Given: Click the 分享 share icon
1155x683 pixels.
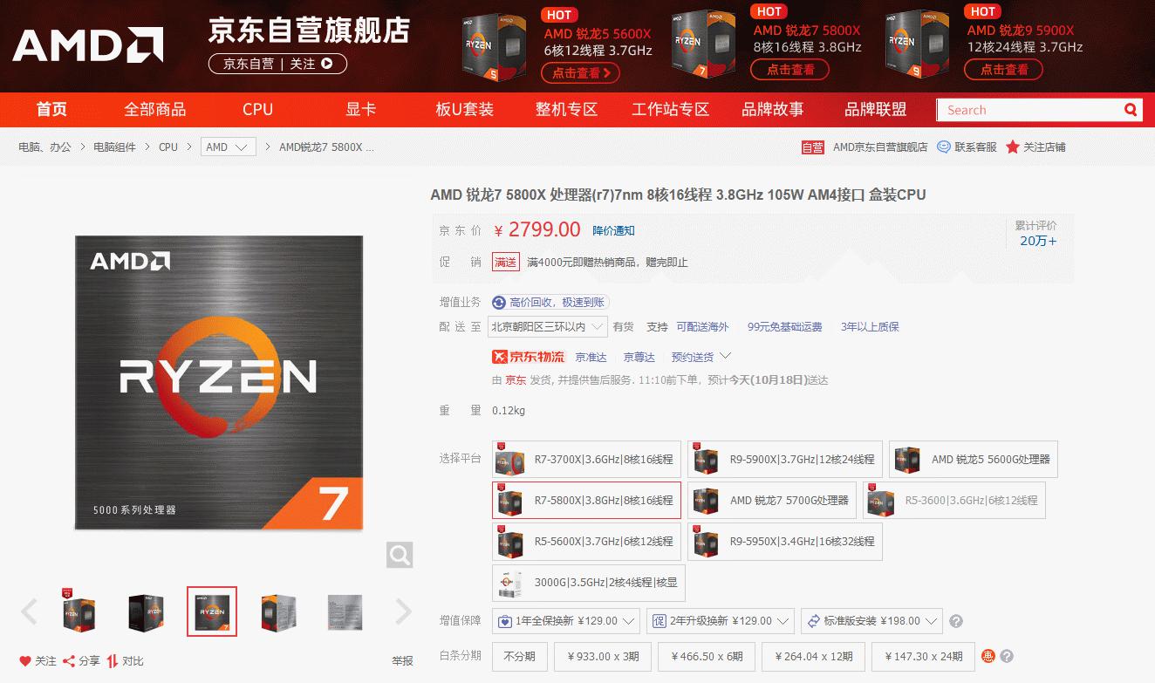Looking at the screenshot, I should pyautogui.click(x=69, y=661).
